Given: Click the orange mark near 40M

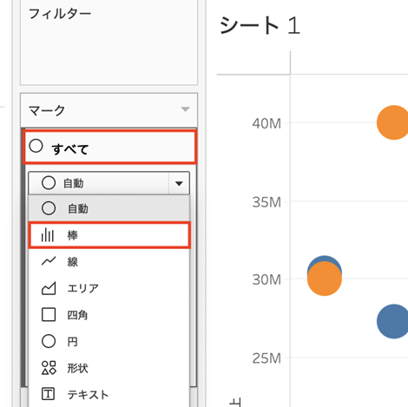Looking at the screenshot, I should pos(392,122).
